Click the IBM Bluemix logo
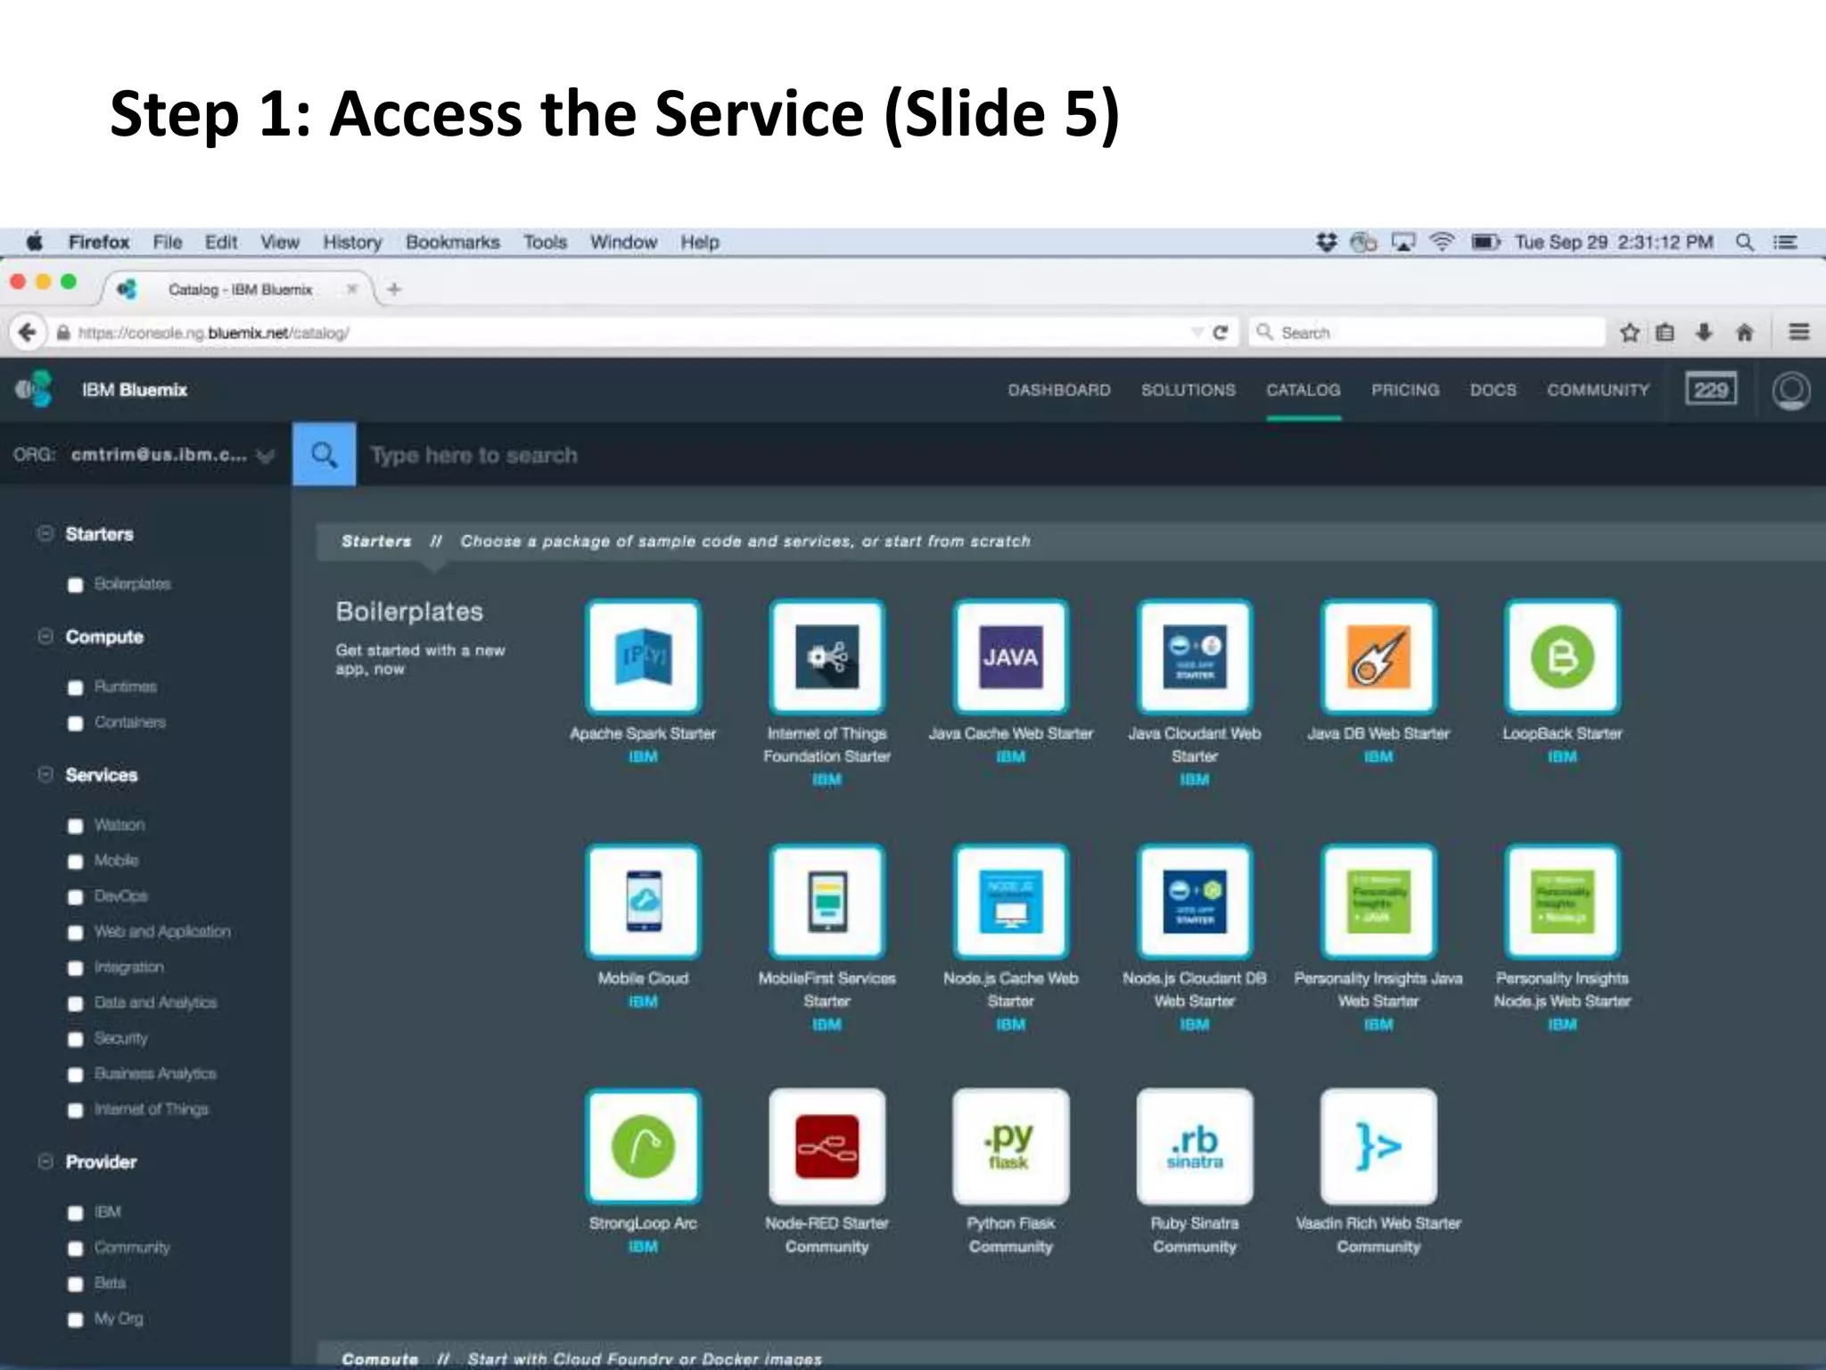 pos(35,389)
